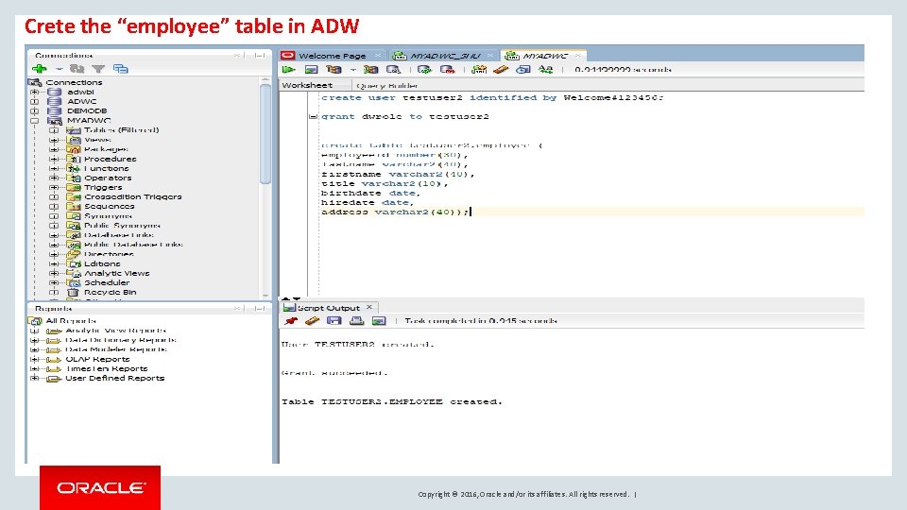The height and width of the screenshot is (510, 907).
Task: Click the SQL History icon in worksheet toolbar
Action: (x=522, y=69)
